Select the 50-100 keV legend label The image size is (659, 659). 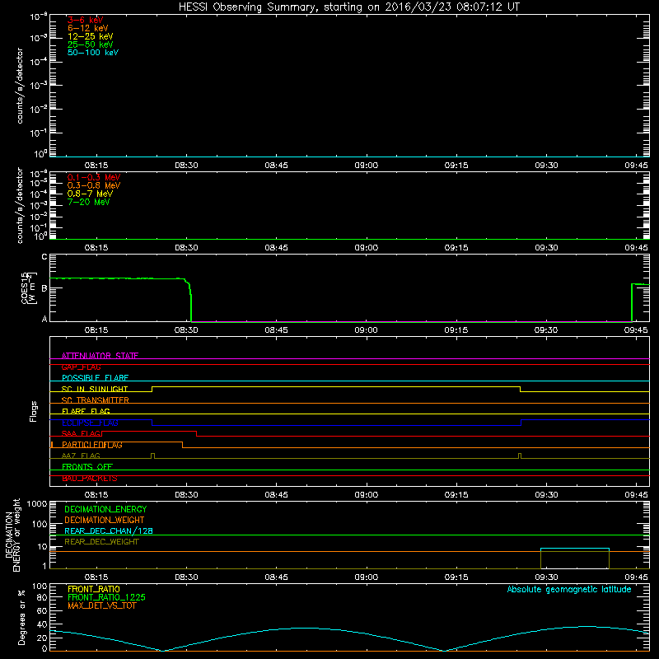click(93, 53)
